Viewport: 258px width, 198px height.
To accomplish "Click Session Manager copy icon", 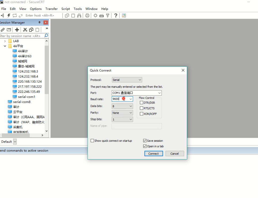I will coord(31,30).
